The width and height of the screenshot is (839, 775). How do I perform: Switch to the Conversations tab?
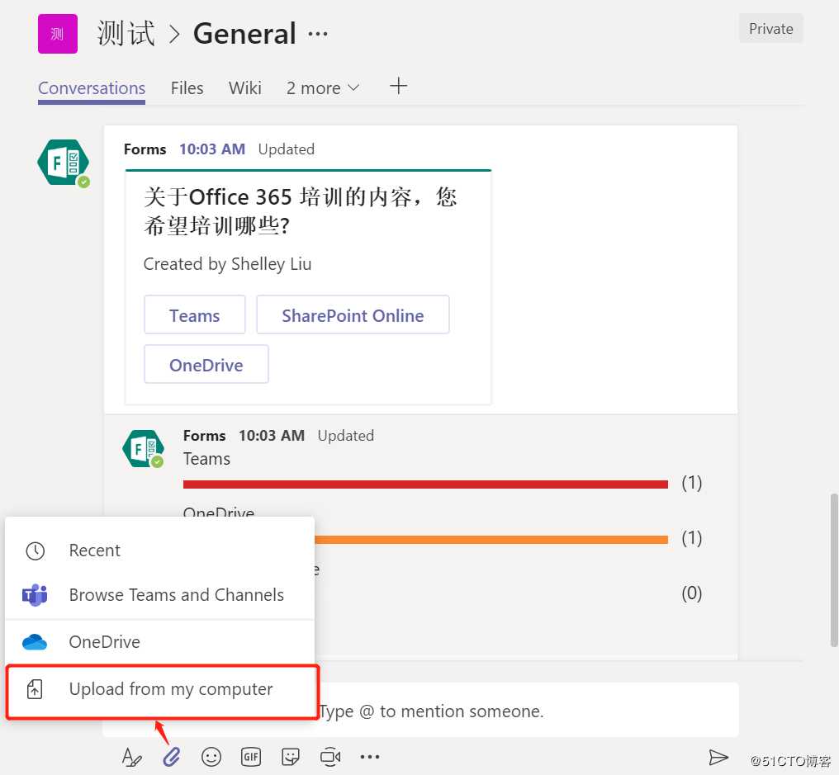[92, 87]
